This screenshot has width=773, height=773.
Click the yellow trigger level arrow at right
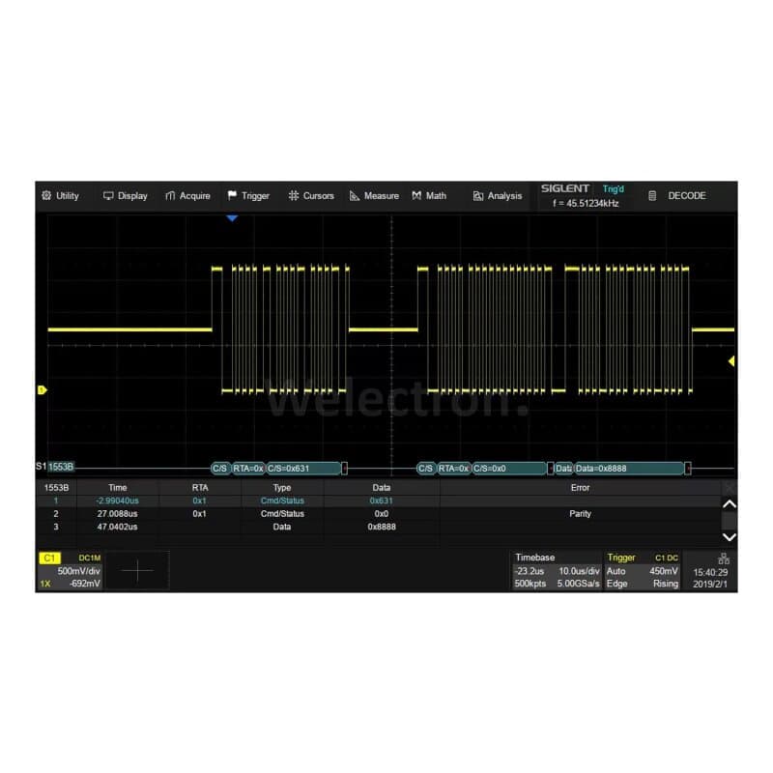731,361
